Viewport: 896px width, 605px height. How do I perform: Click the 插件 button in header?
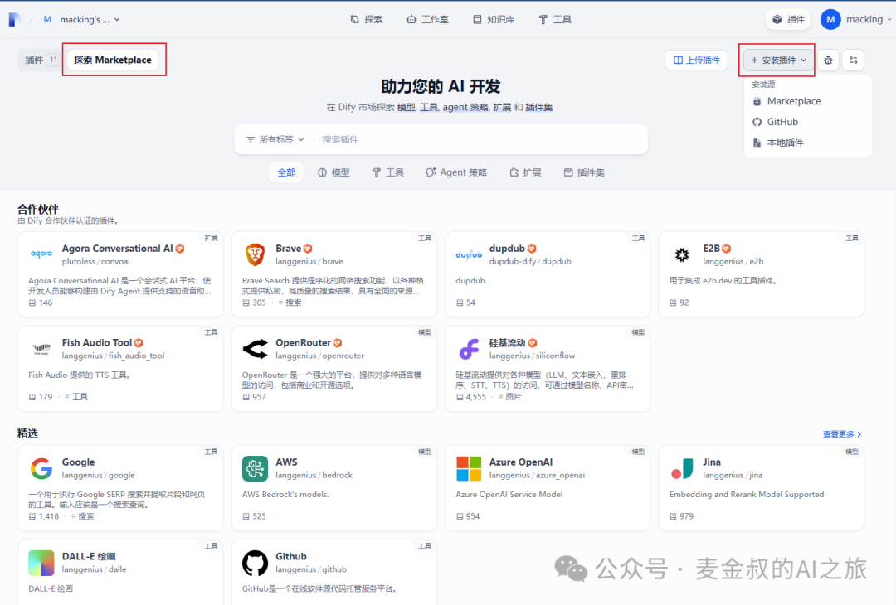tap(789, 19)
